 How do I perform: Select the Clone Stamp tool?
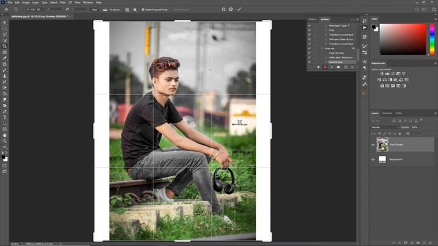point(5,76)
